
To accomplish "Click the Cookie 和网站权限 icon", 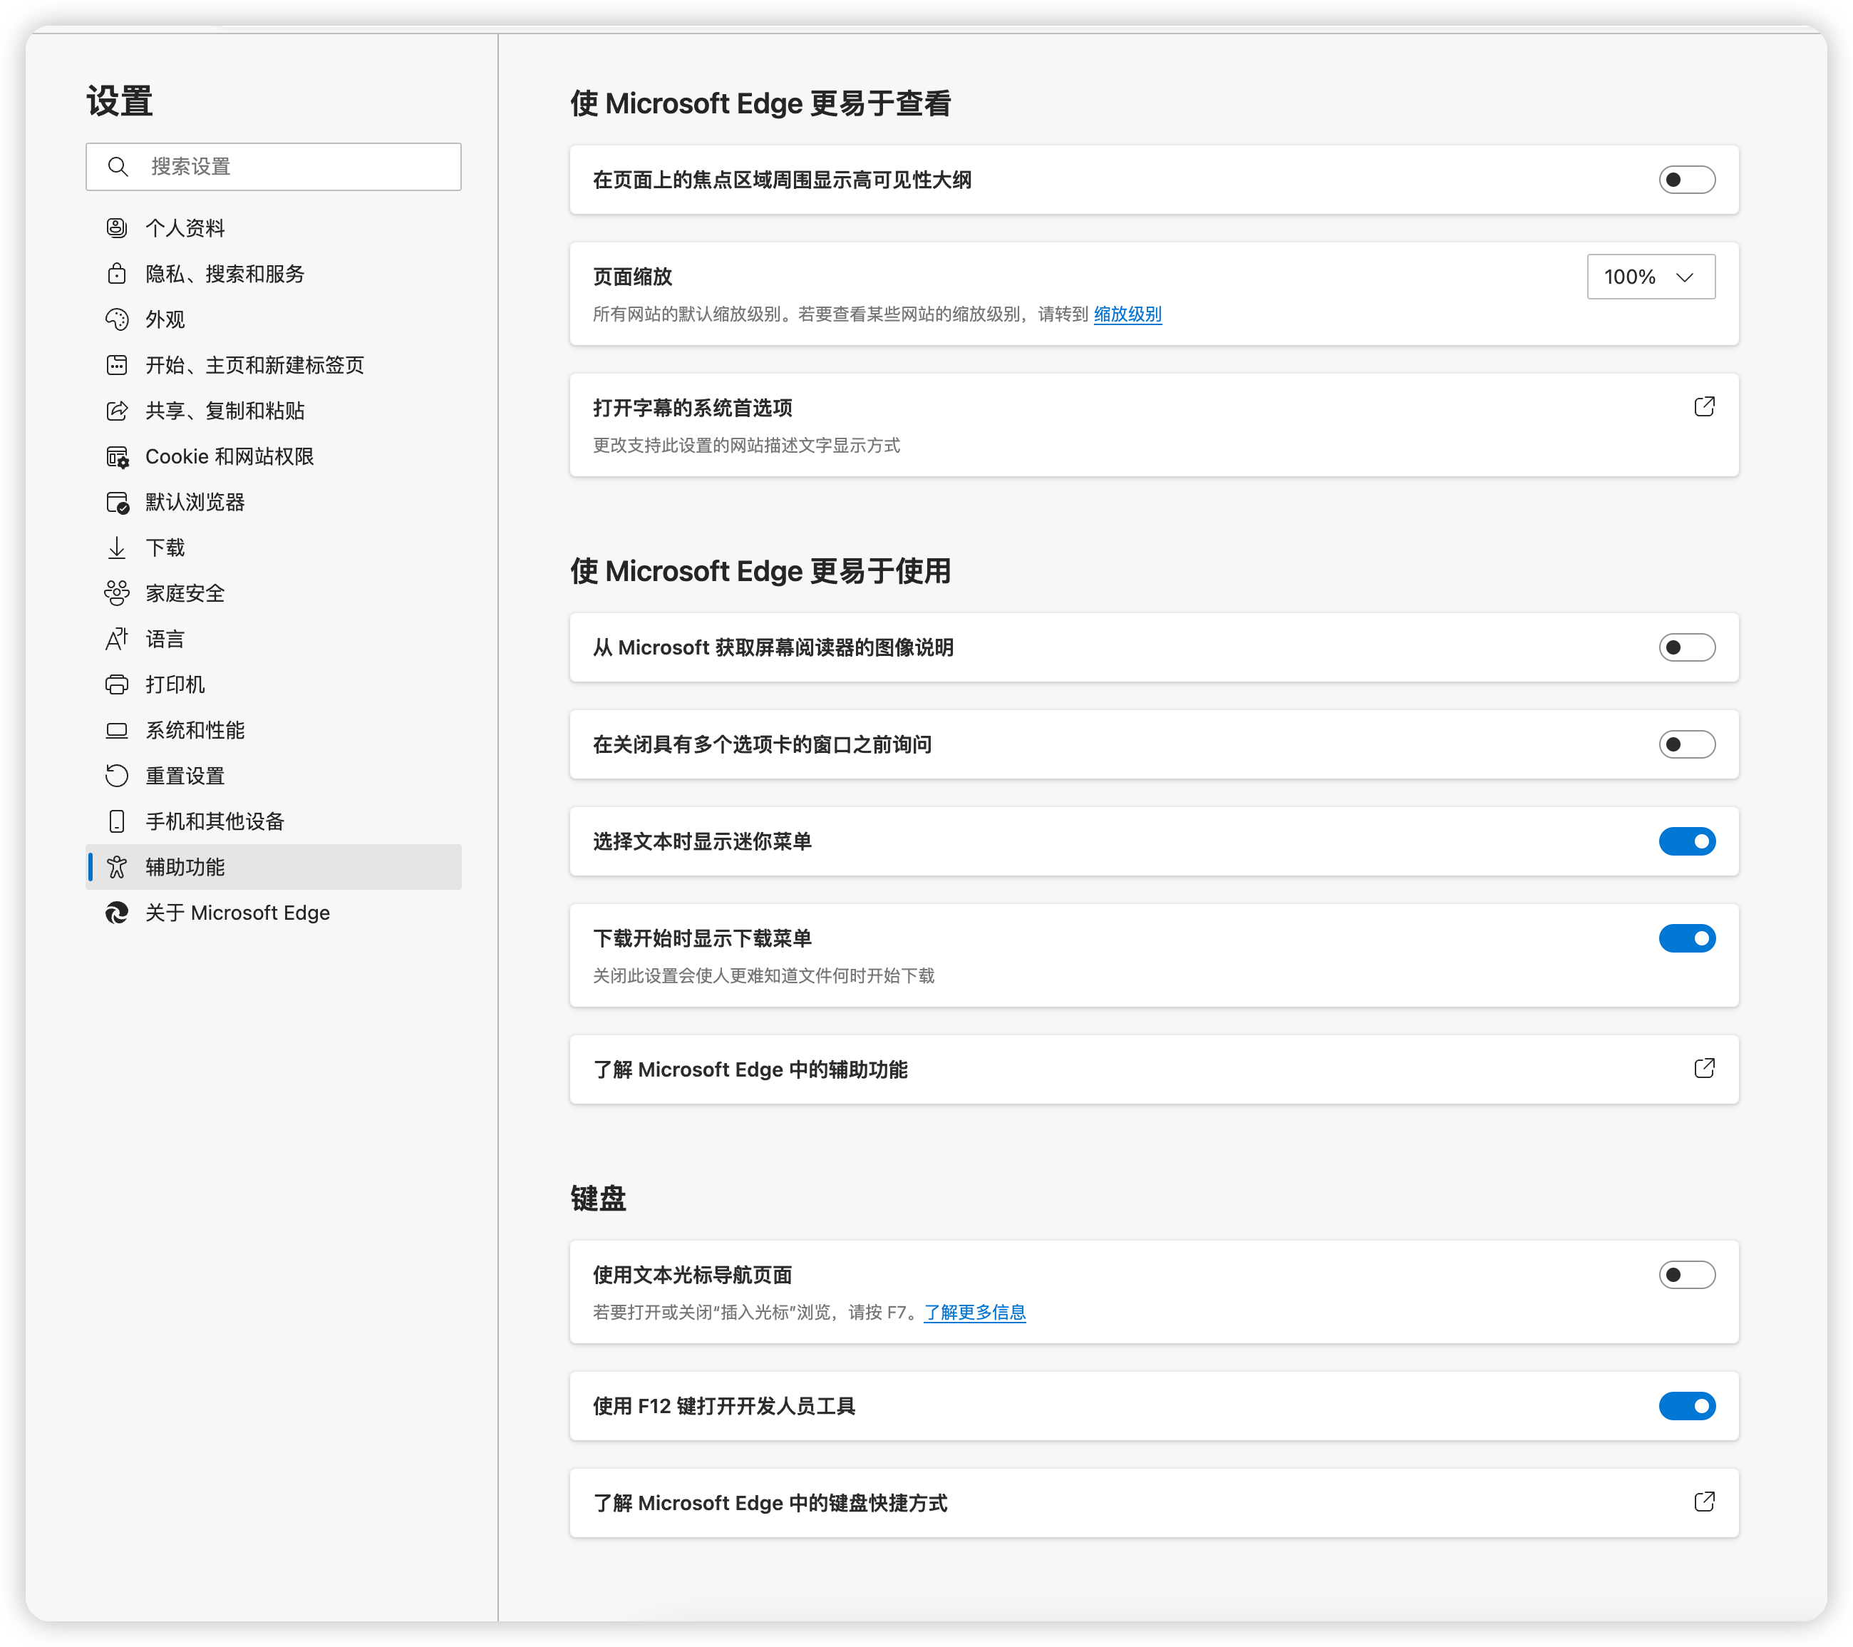I will tap(117, 456).
